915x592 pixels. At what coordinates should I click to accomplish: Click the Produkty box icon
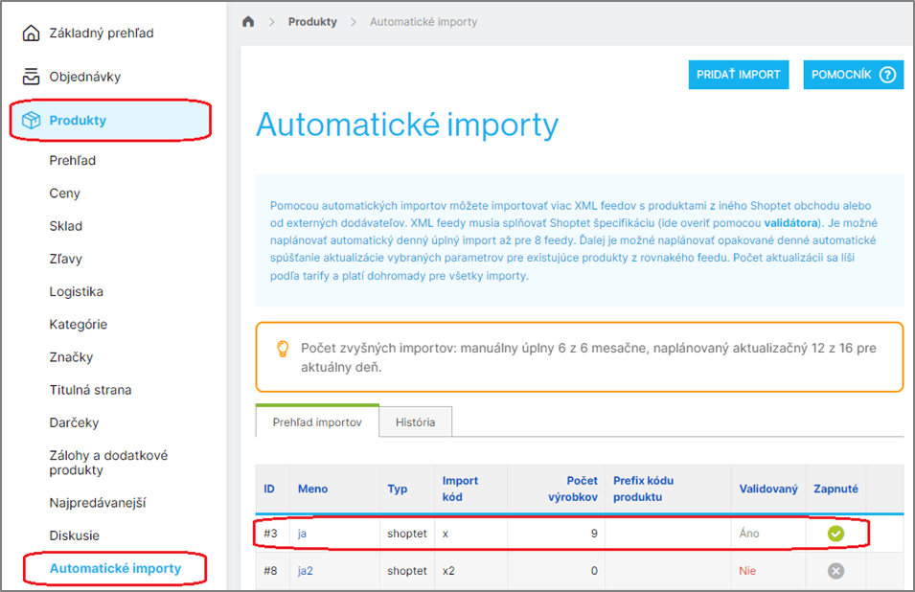tap(31, 121)
